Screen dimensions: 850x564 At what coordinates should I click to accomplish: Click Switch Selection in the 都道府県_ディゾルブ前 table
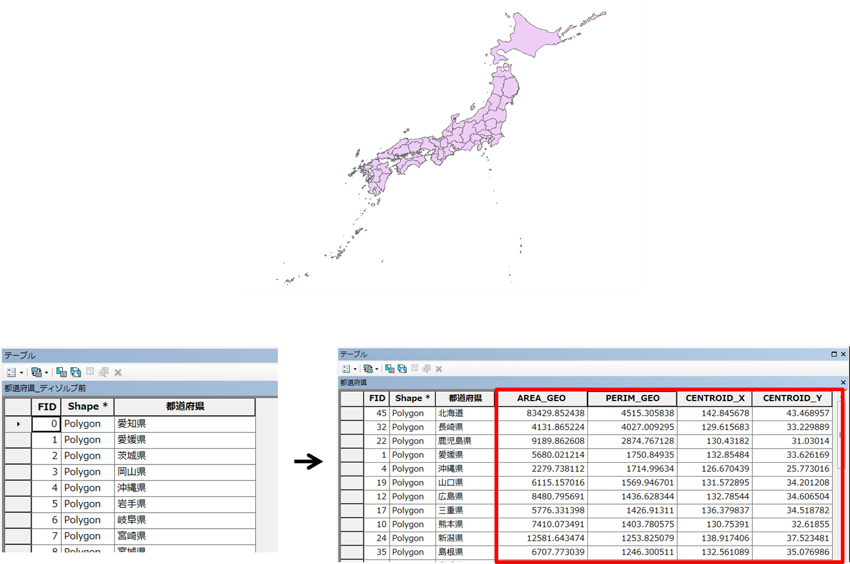tap(76, 372)
